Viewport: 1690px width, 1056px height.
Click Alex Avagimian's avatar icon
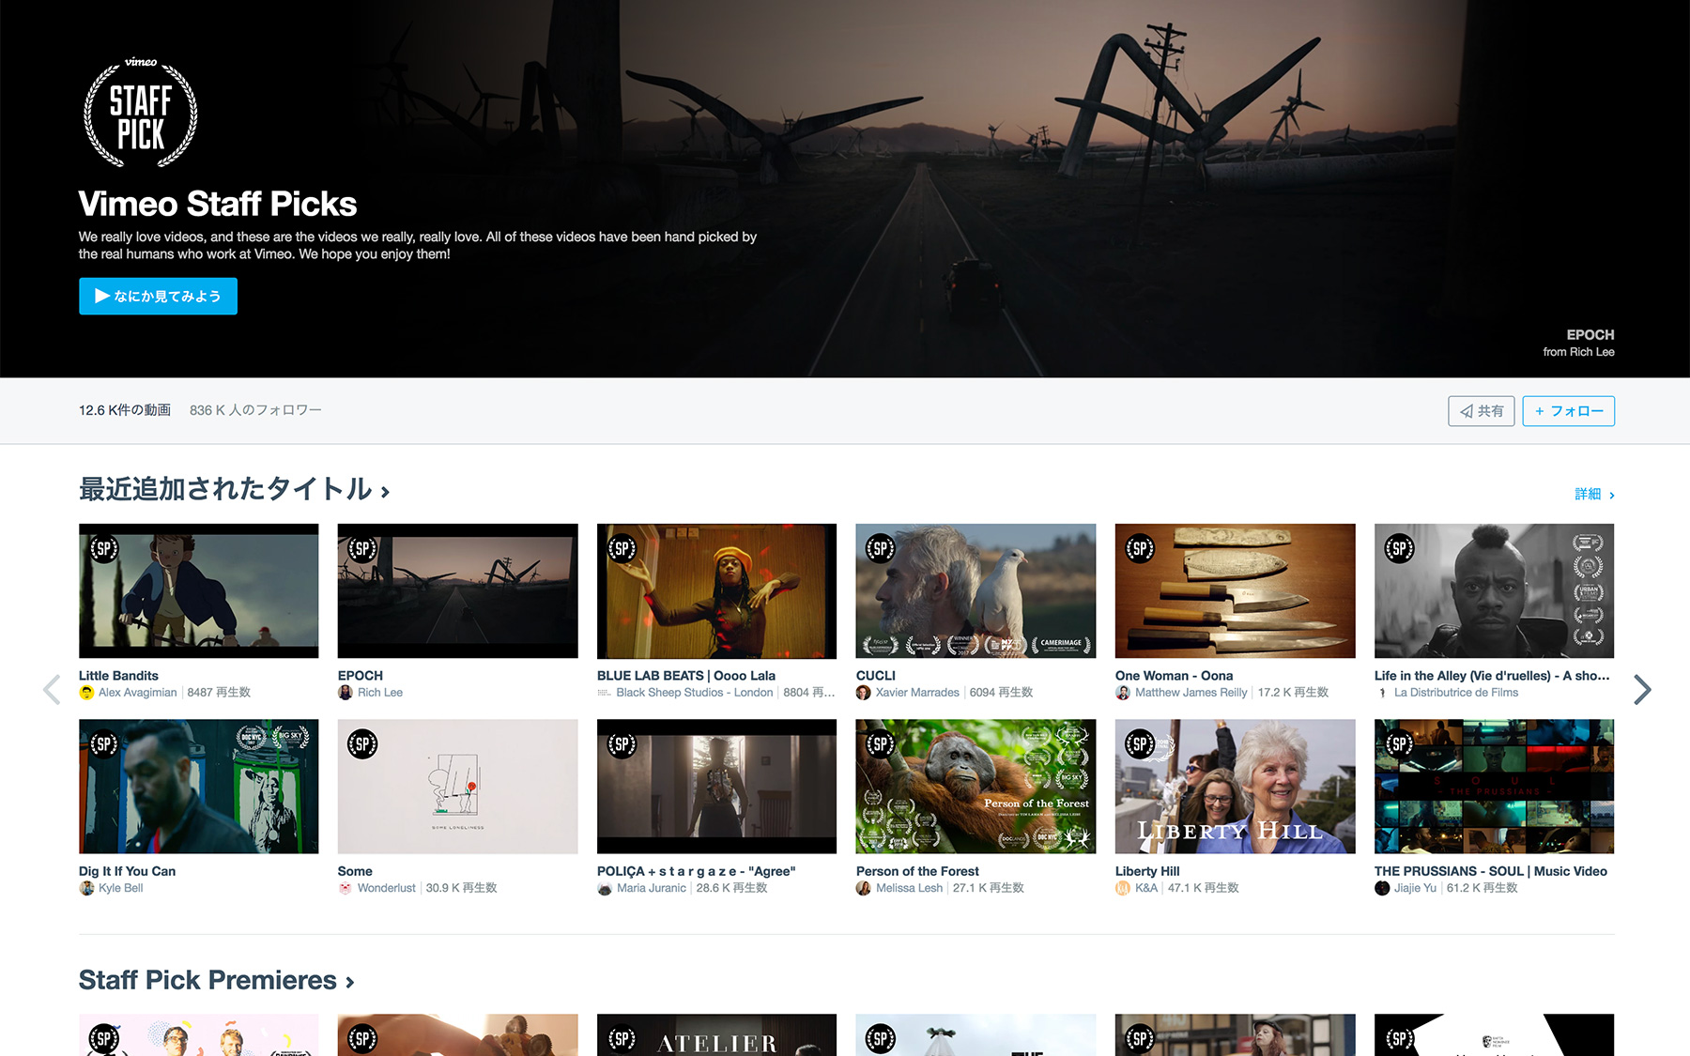86,693
